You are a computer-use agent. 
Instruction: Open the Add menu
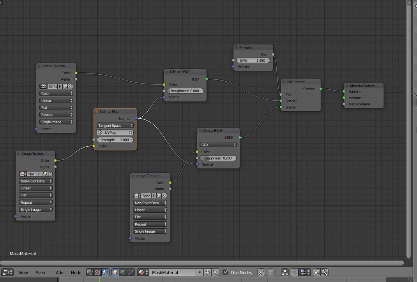[60, 272]
